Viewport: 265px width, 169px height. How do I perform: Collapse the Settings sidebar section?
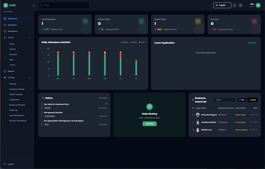click(30, 78)
